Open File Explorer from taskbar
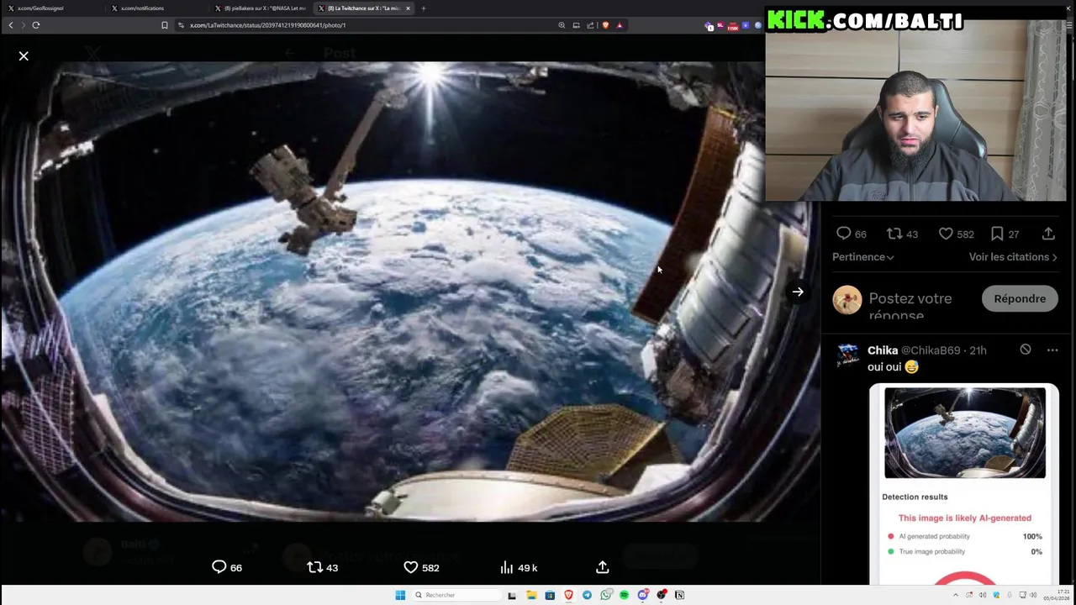Image resolution: width=1076 pixels, height=605 pixels. click(531, 595)
